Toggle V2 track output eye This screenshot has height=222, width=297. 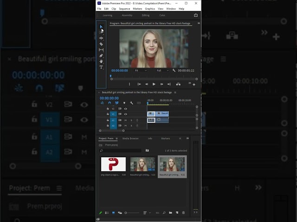click(126, 109)
